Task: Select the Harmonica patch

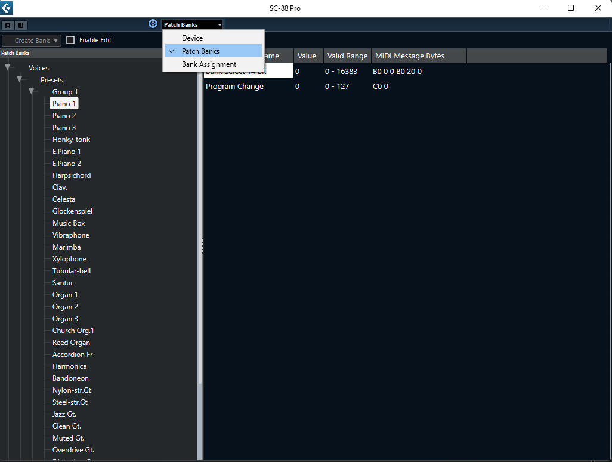Action: 69,366
